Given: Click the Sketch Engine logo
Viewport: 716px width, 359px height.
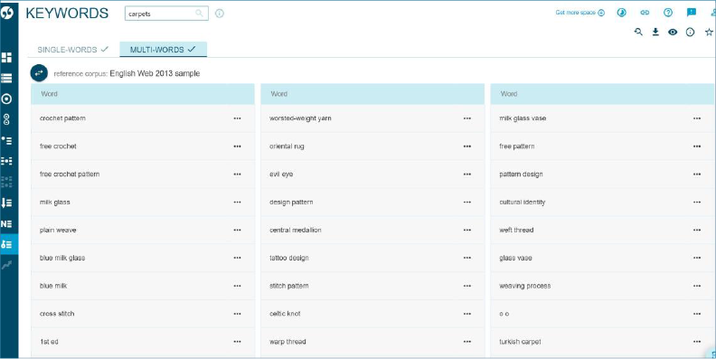Looking at the screenshot, I should click(7, 13).
